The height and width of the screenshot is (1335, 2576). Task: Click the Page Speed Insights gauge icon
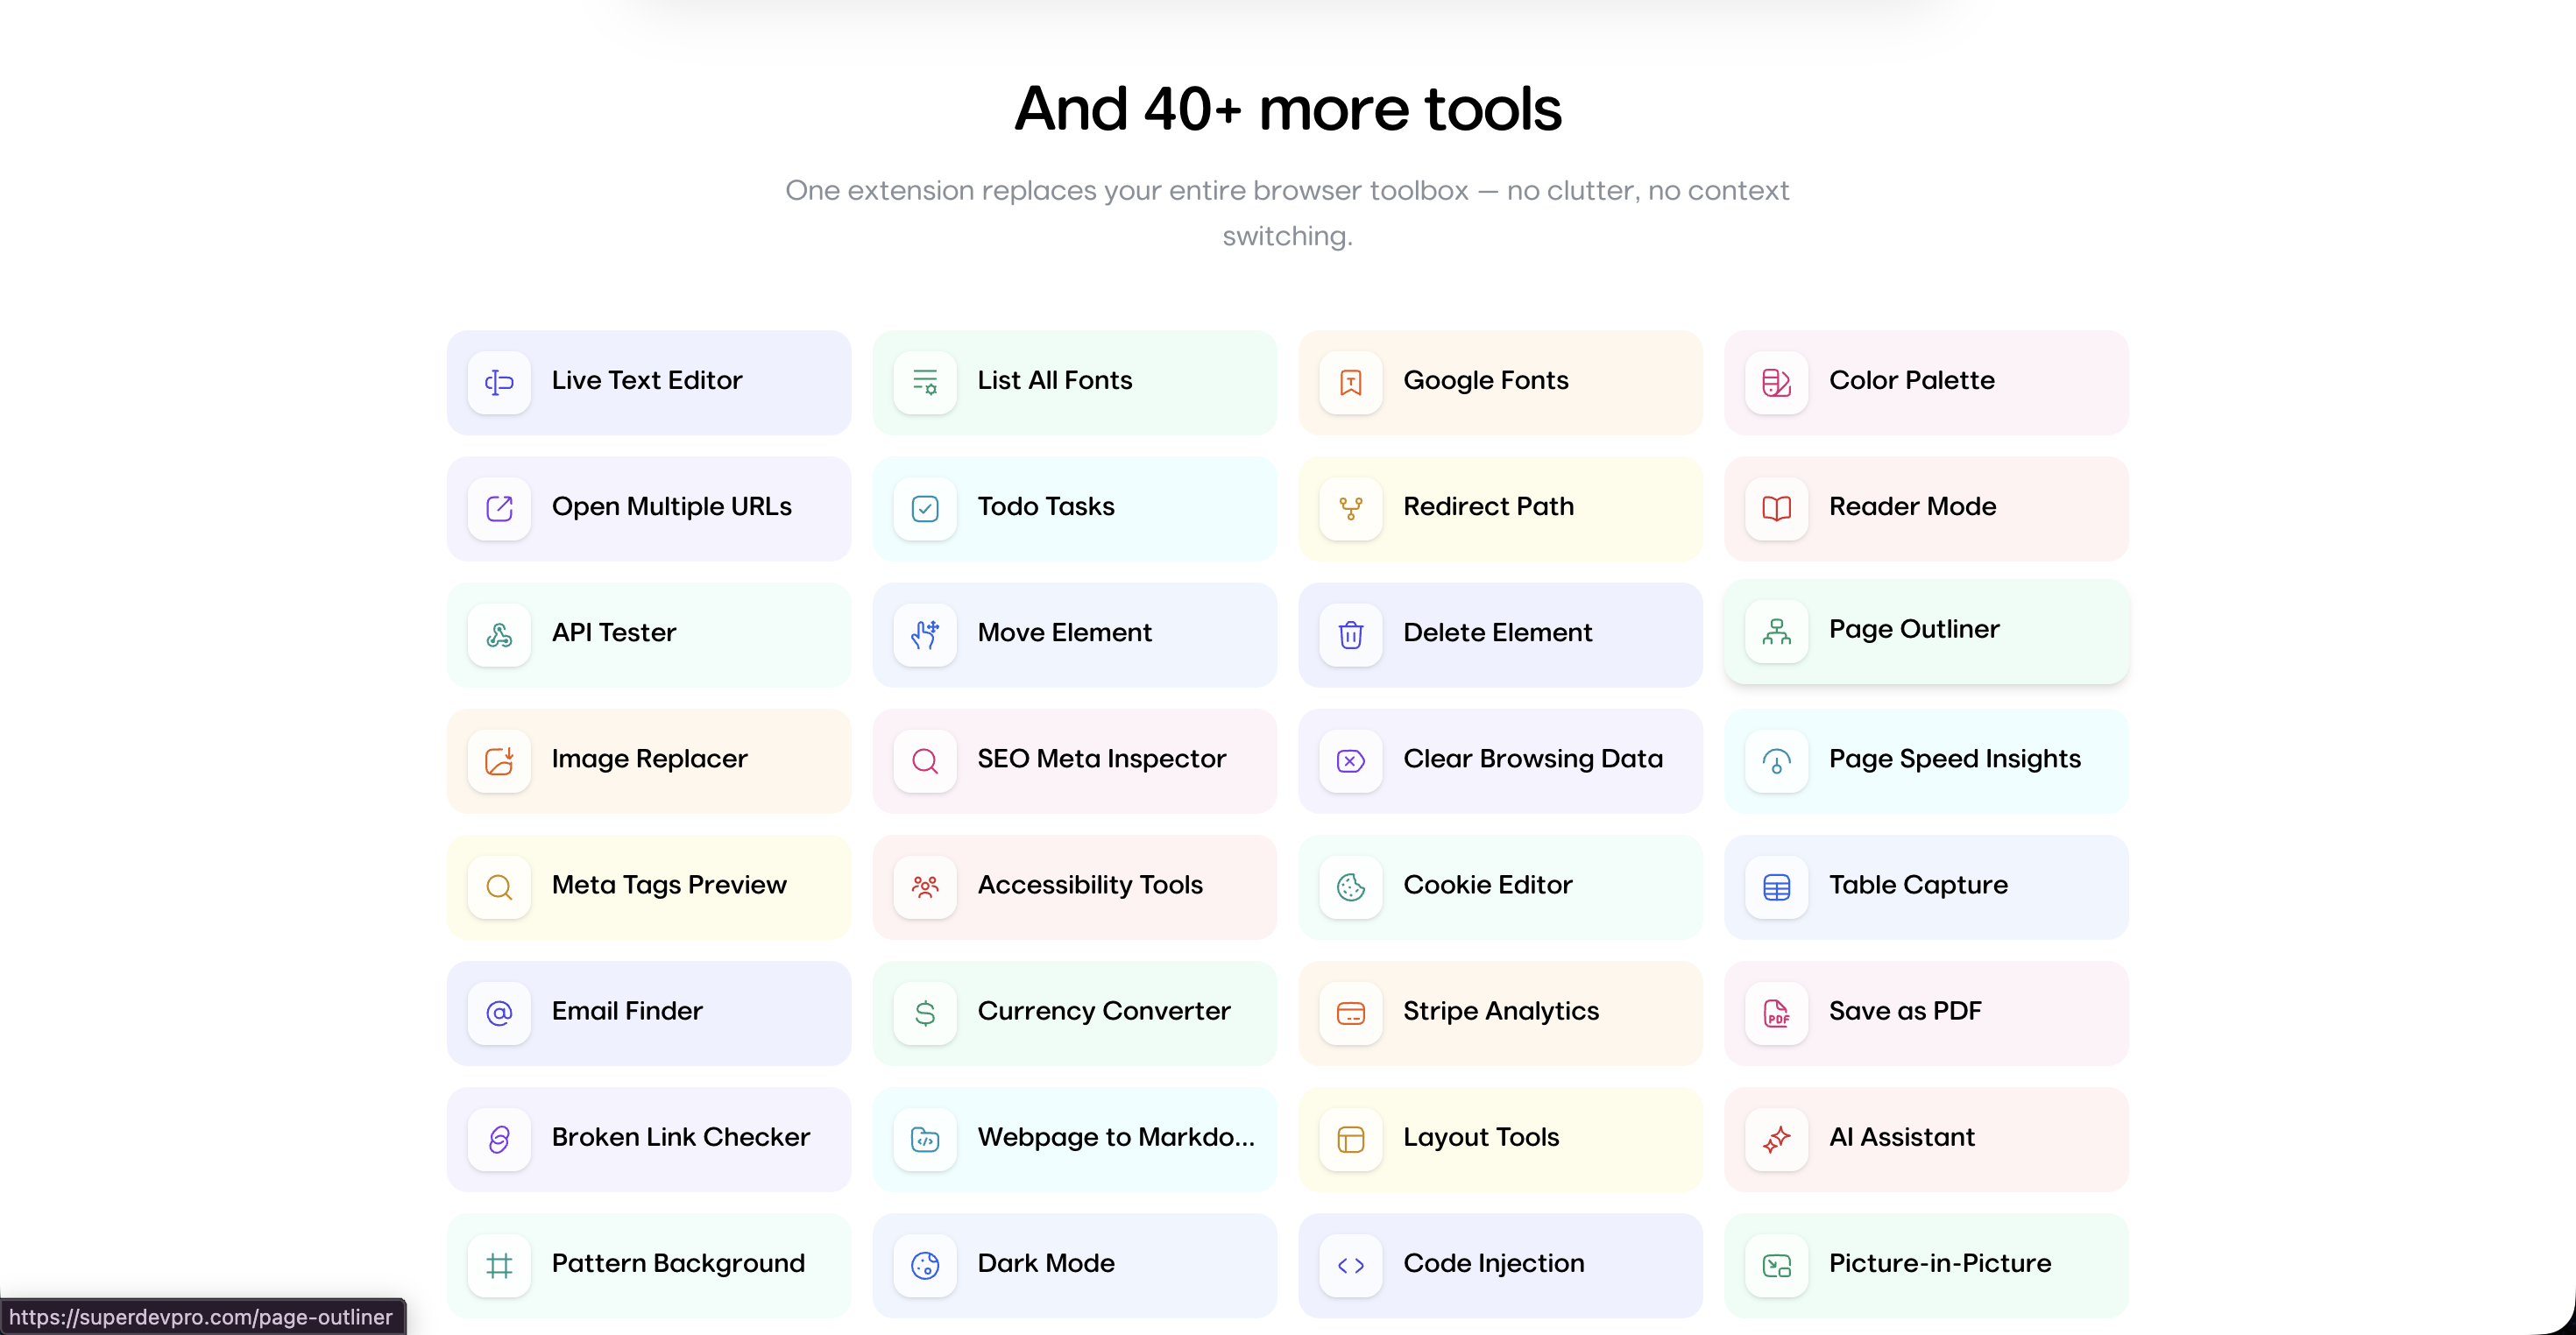pyautogui.click(x=1777, y=760)
